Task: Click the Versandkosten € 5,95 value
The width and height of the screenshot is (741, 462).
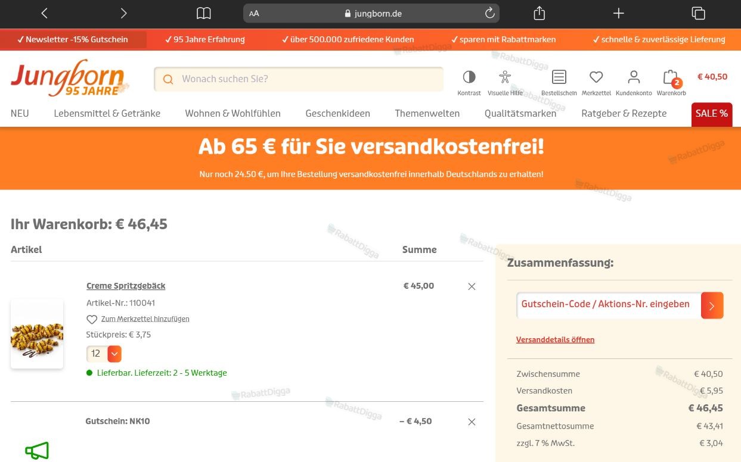Action: [x=711, y=391]
